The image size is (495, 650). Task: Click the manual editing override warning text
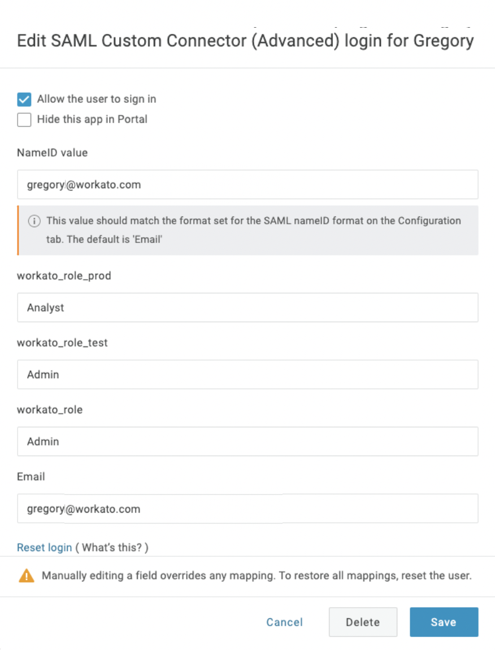(x=257, y=576)
